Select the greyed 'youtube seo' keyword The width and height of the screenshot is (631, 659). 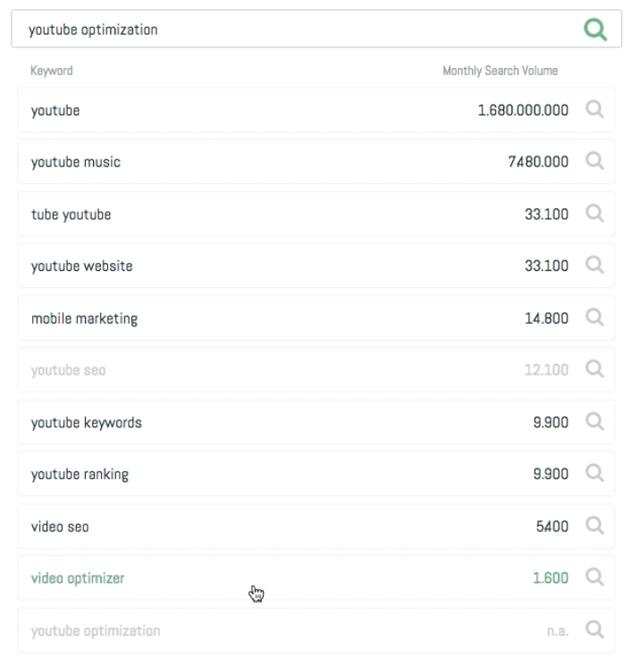point(68,370)
